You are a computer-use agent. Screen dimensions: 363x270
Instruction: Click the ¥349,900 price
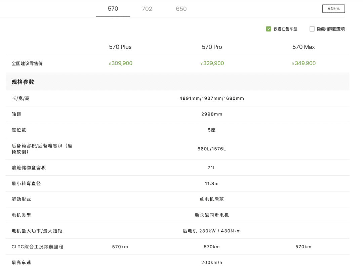304,63
